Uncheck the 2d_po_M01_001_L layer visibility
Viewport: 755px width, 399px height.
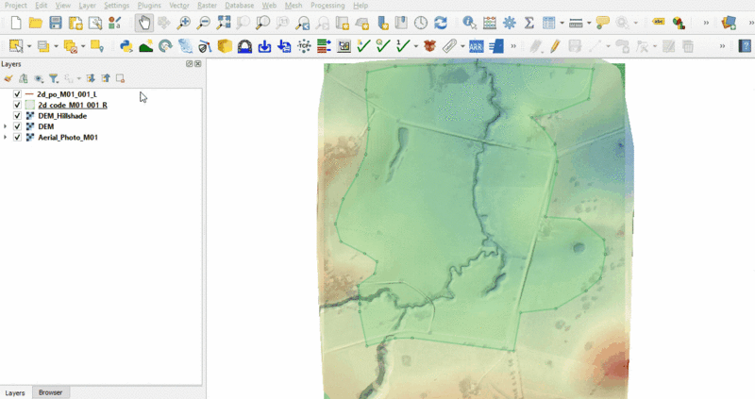coord(17,95)
